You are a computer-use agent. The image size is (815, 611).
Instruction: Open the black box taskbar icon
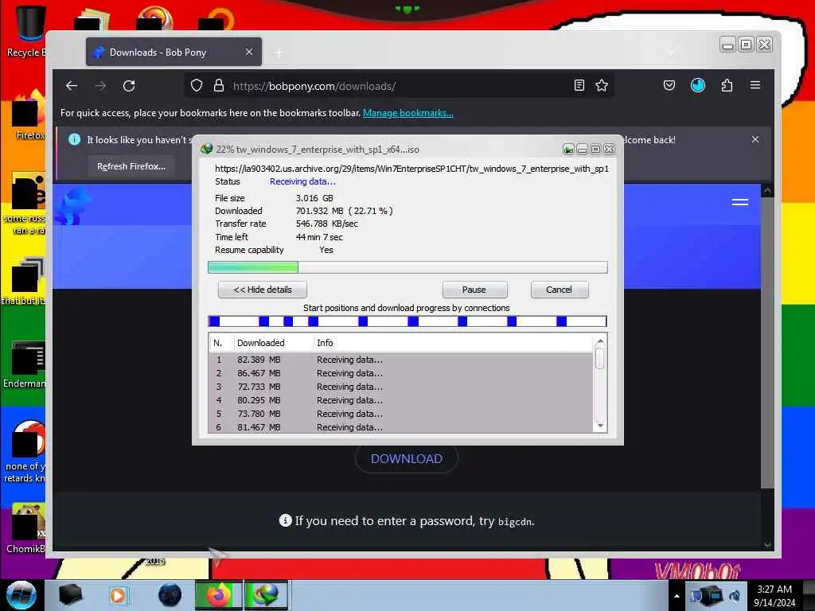70,595
